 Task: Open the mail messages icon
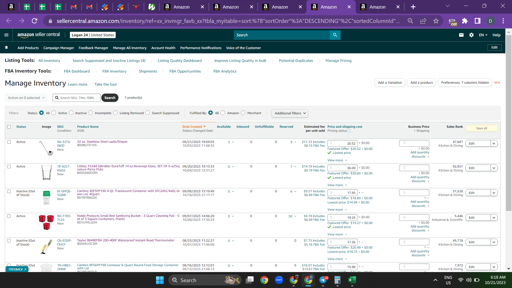tap(461, 35)
